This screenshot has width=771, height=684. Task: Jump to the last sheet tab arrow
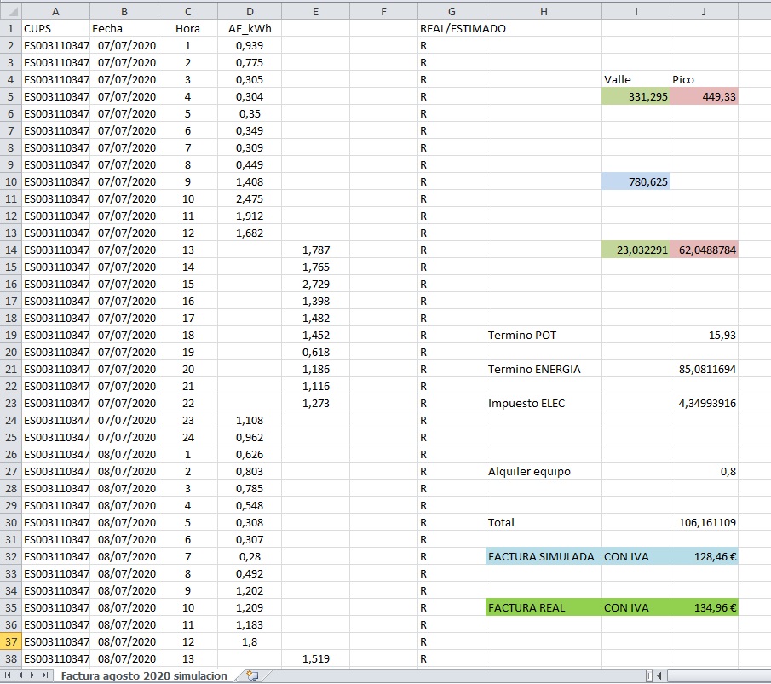pos(44,675)
